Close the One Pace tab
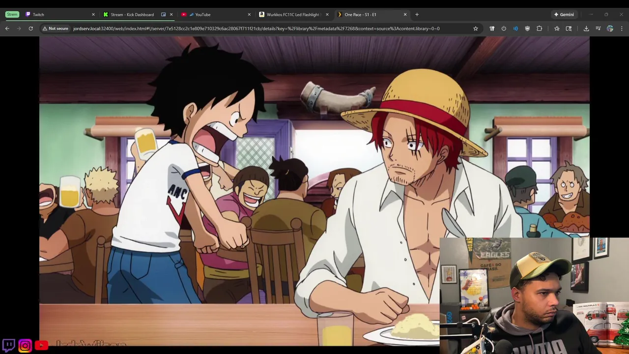 [405, 14]
